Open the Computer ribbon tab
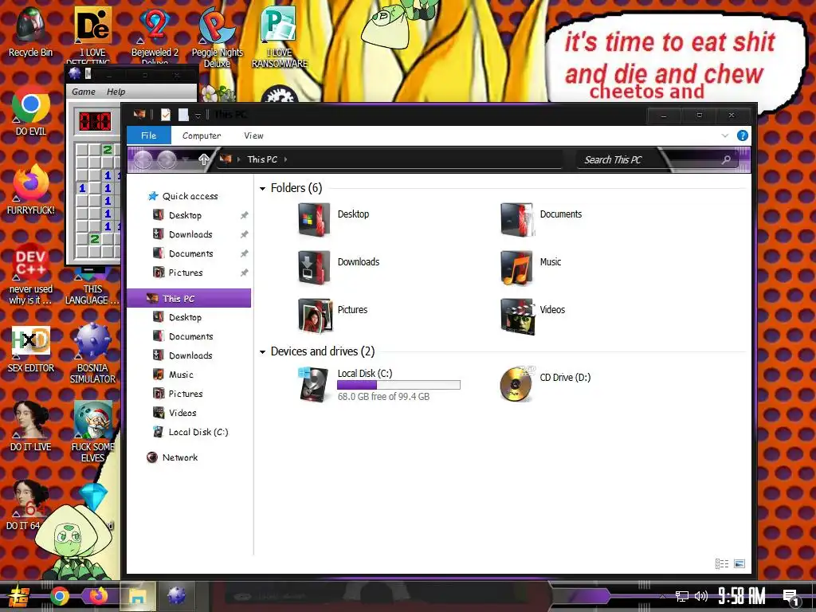816x612 pixels. [x=202, y=135]
